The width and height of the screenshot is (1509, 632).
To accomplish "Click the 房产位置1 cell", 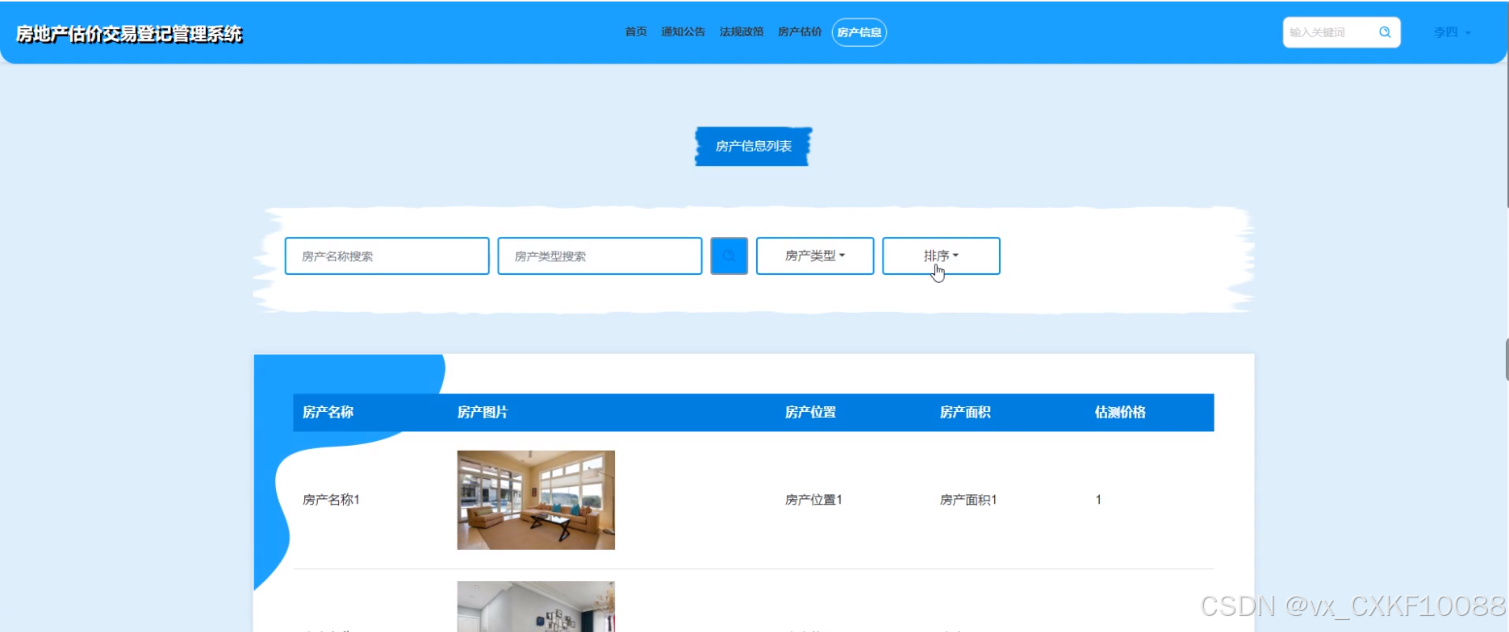I will (x=813, y=500).
